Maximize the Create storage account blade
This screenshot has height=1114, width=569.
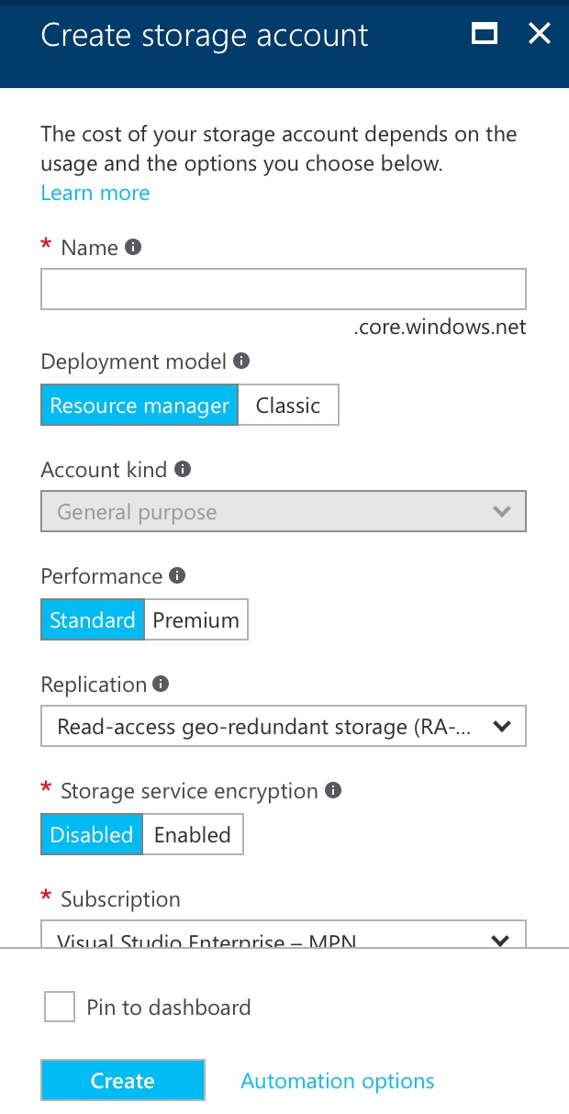coord(484,34)
